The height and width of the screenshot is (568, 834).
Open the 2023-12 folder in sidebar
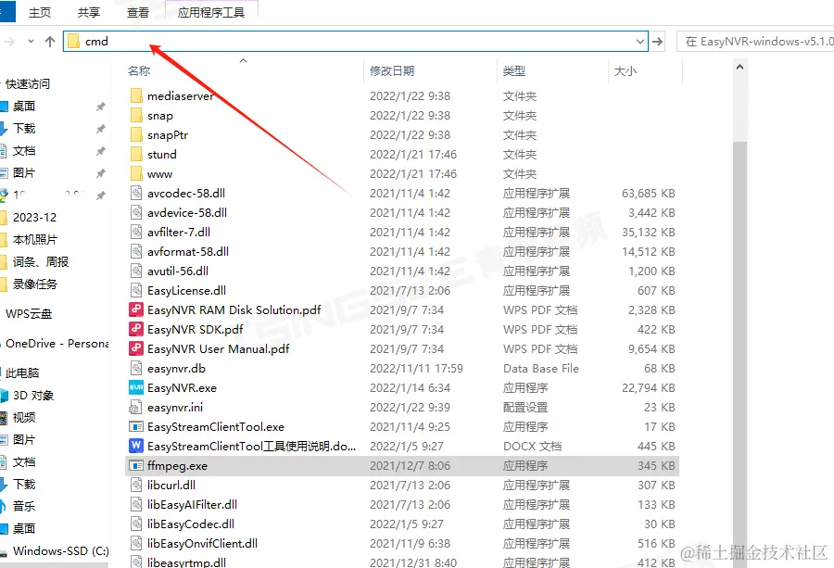(34, 218)
